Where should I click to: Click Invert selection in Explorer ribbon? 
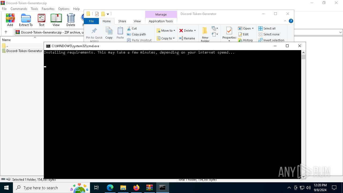pos(271,40)
